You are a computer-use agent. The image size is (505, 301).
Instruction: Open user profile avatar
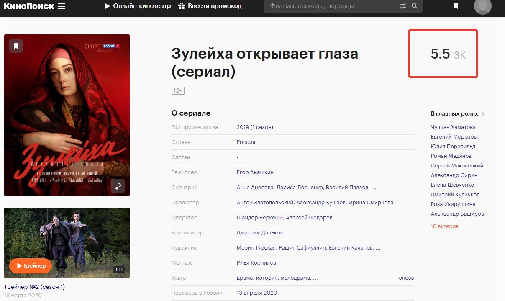483,6
